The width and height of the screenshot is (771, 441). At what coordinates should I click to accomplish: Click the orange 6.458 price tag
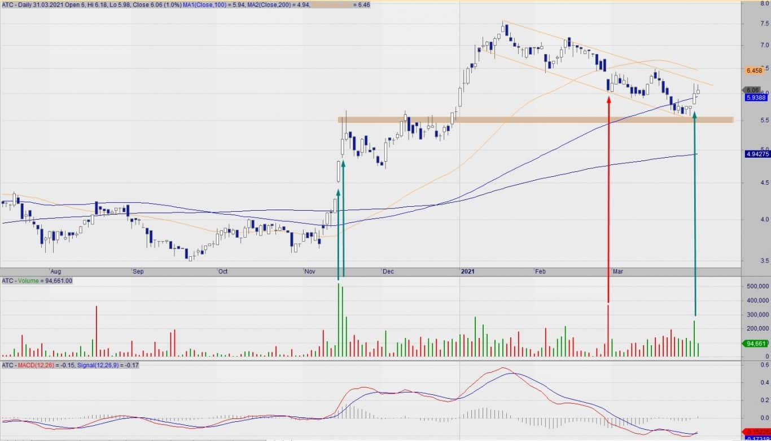pyautogui.click(x=754, y=71)
